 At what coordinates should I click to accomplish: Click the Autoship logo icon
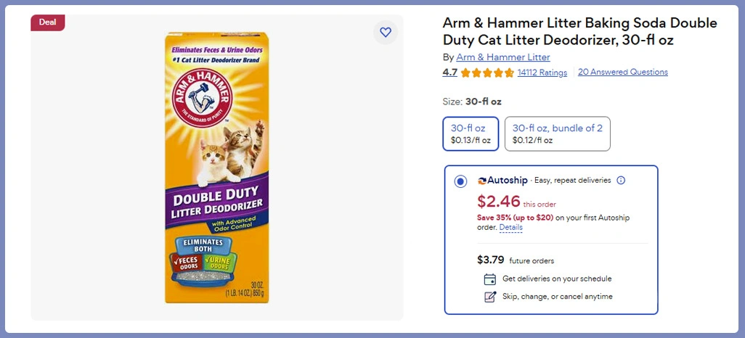tap(481, 181)
